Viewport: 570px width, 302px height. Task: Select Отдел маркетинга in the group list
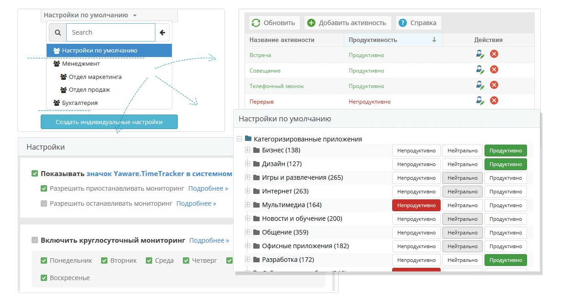[x=95, y=77]
